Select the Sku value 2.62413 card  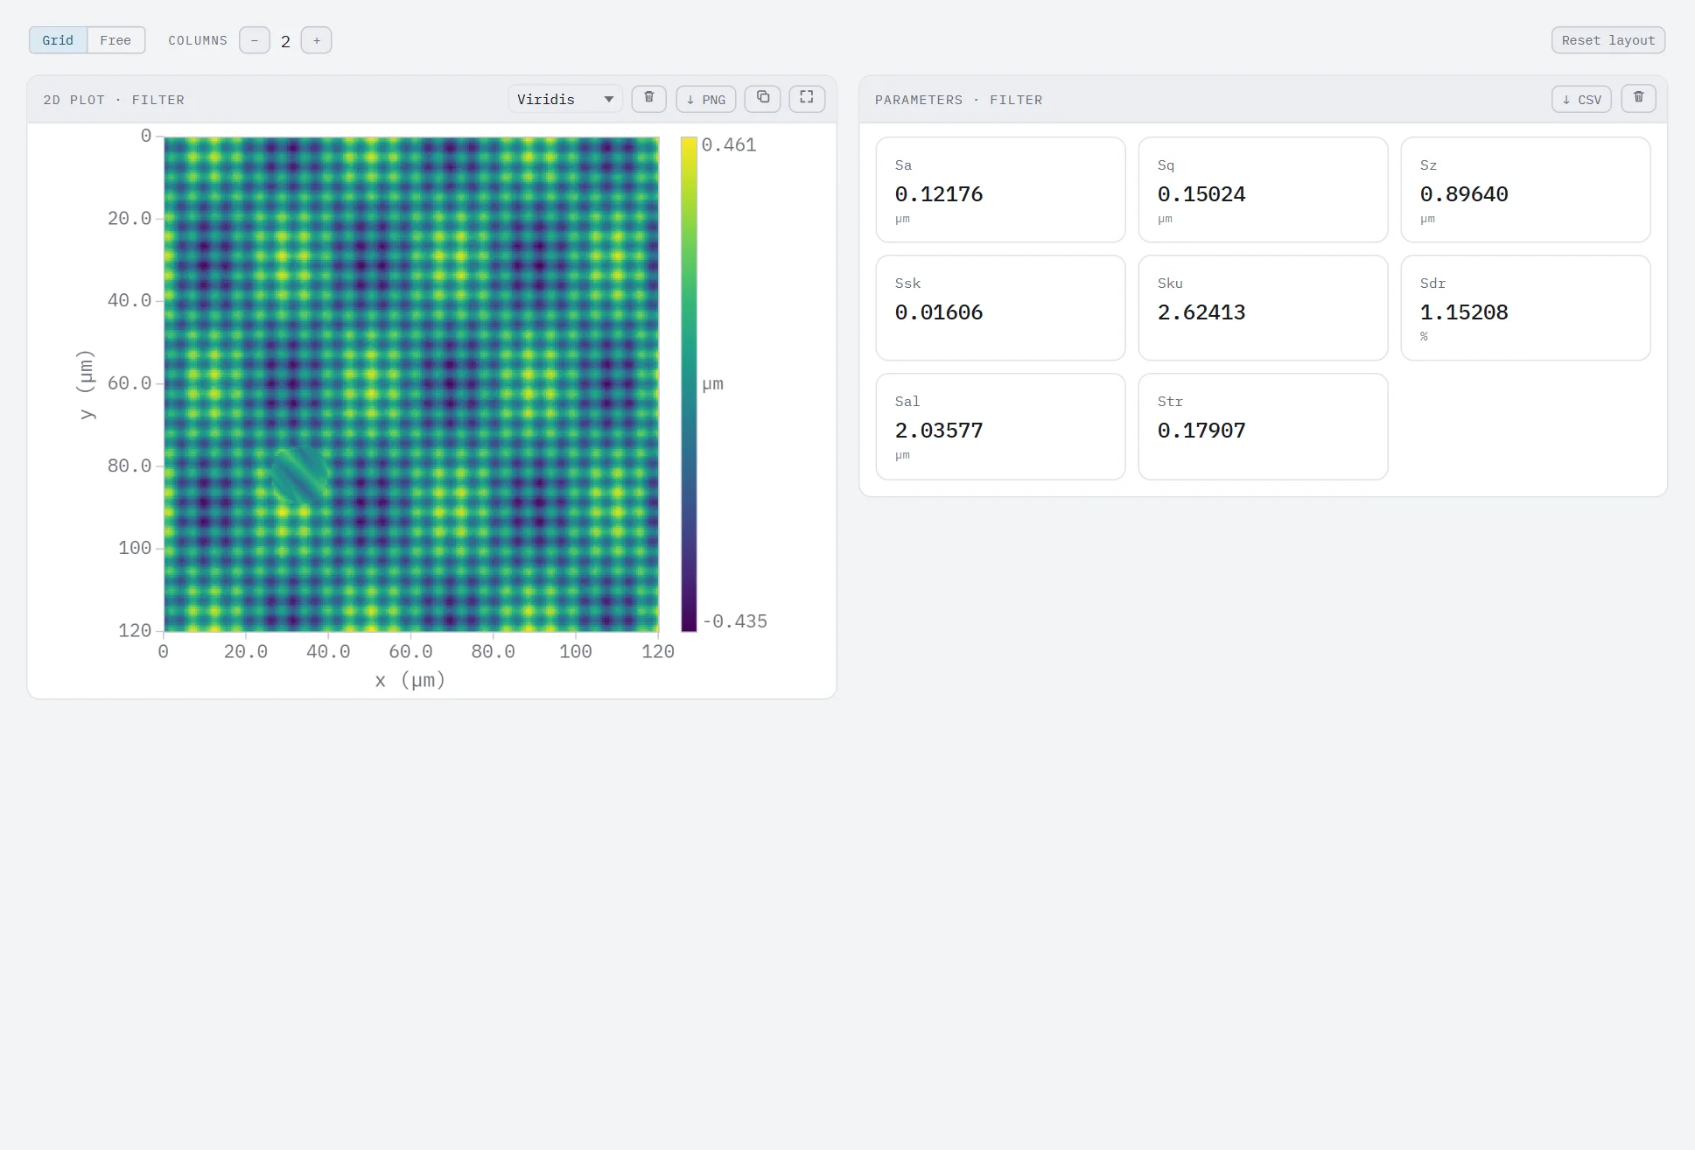(x=1263, y=307)
